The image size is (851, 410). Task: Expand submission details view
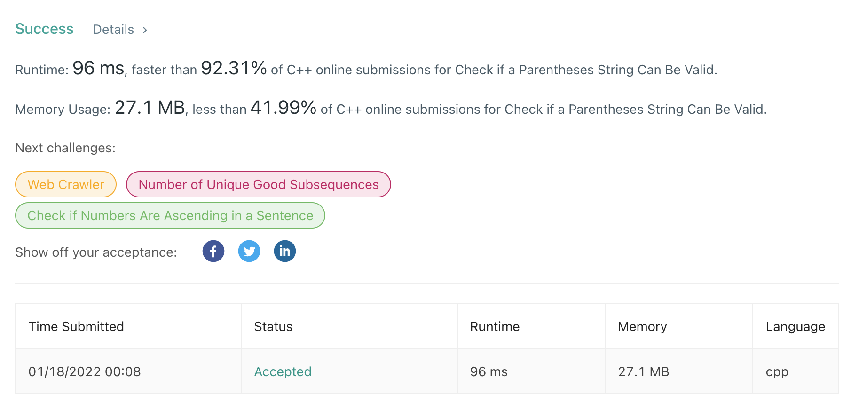[120, 29]
